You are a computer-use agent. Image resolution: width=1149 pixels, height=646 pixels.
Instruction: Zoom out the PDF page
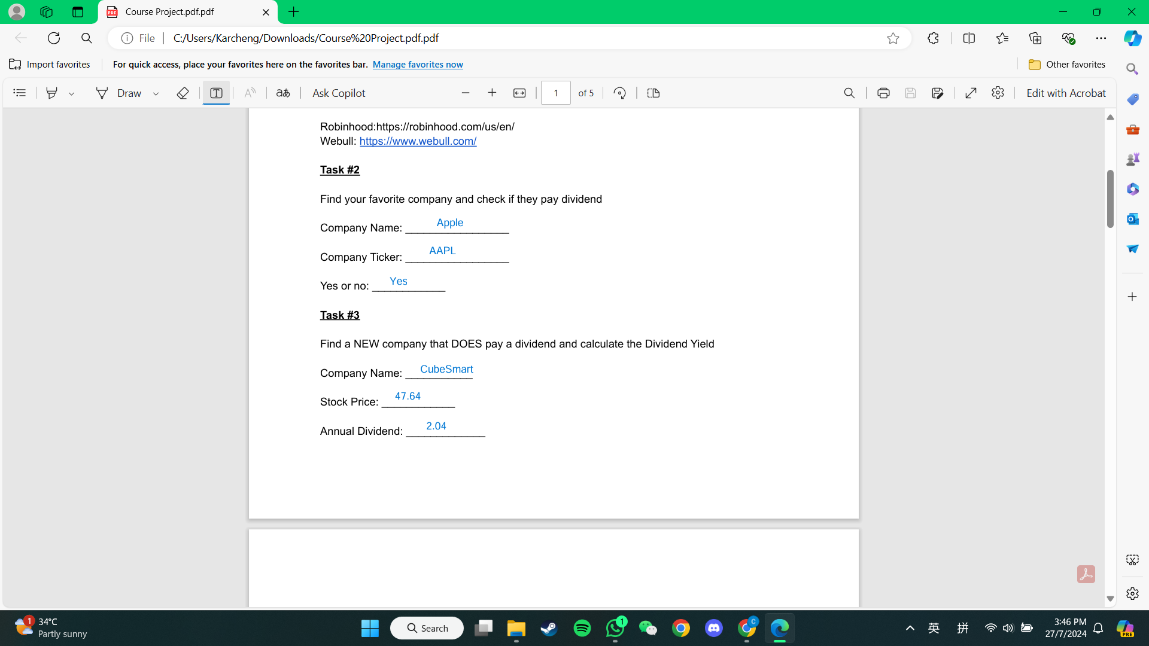(x=466, y=93)
